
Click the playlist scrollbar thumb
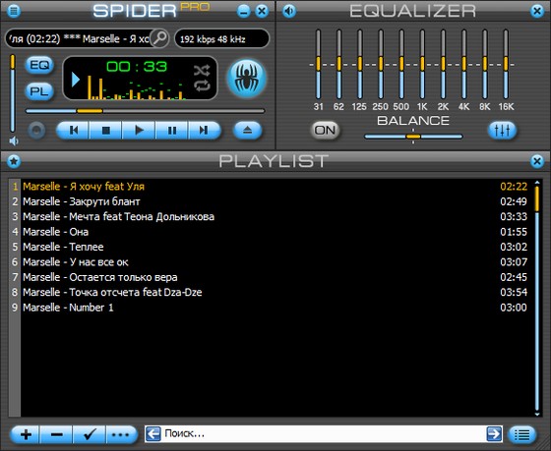click(537, 198)
